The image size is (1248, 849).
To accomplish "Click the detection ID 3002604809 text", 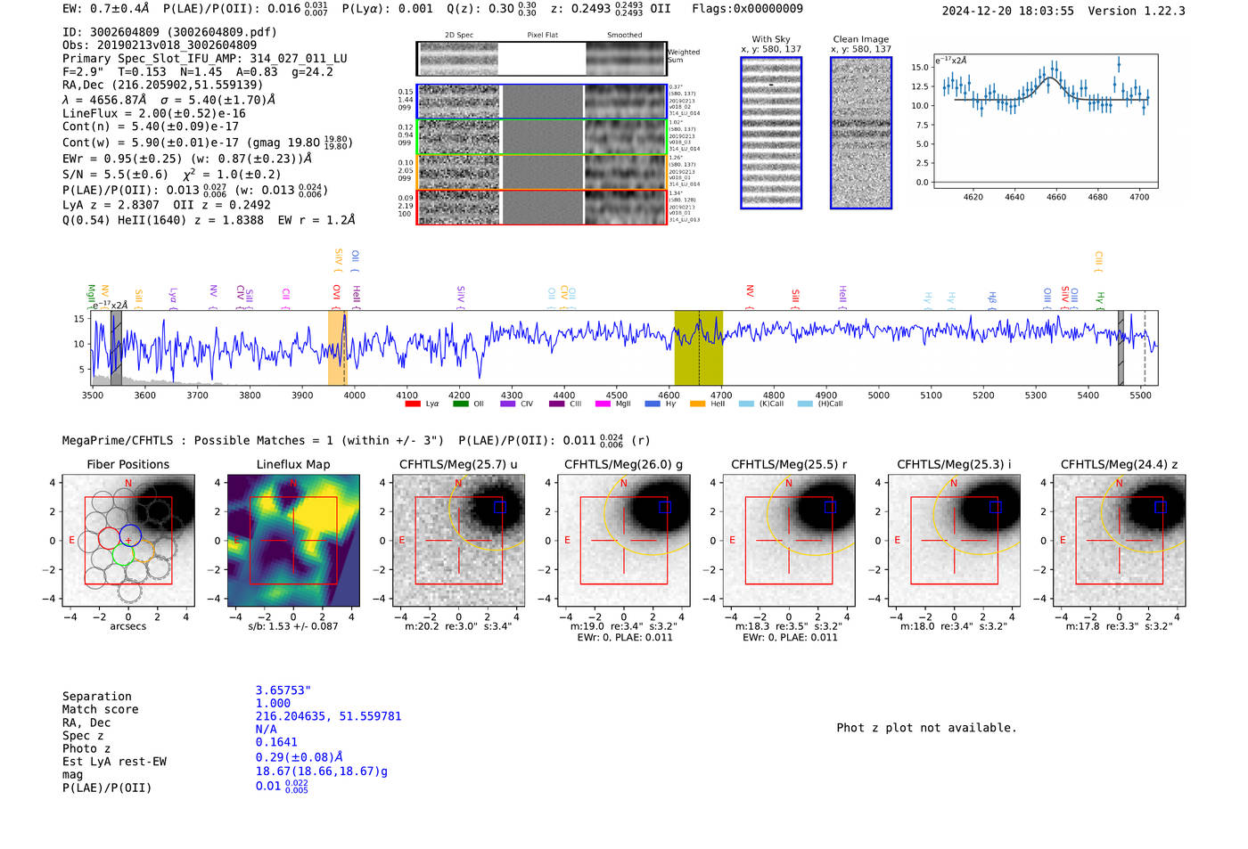I will (x=169, y=32).
